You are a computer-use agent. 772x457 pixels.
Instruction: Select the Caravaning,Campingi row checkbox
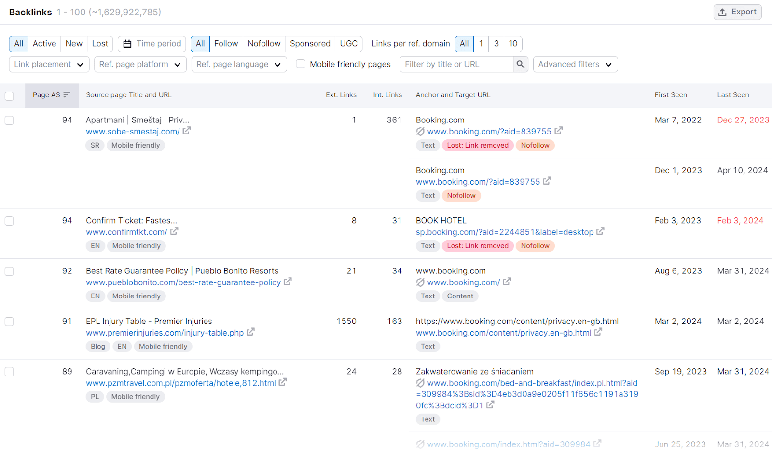(x=9, y=372)
